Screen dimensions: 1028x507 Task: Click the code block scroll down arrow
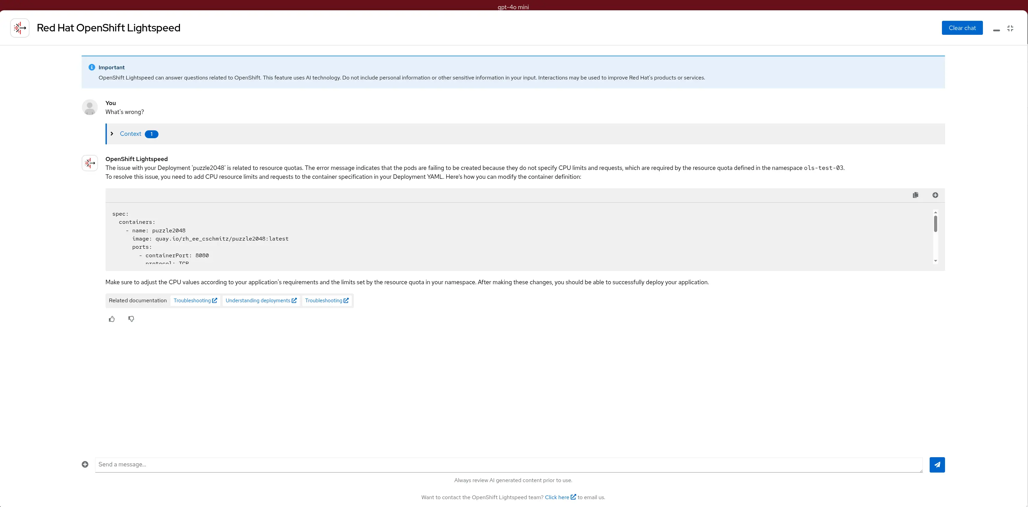(935, 261)
